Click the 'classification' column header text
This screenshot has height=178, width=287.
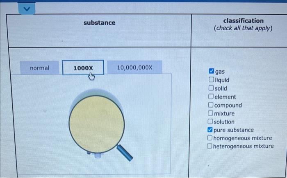tap(243, 21)
